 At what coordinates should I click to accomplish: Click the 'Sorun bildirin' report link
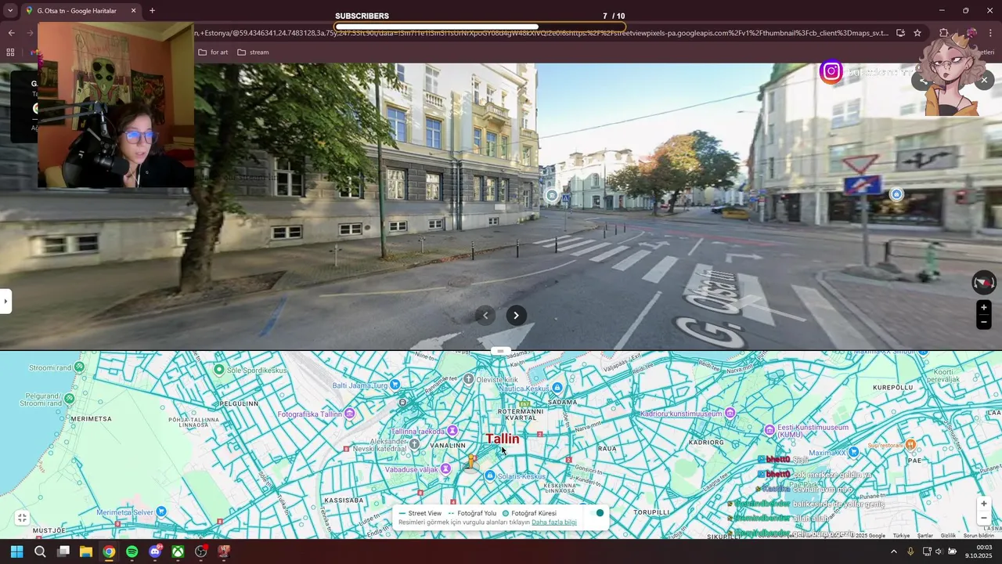click(x=979, y=536)
